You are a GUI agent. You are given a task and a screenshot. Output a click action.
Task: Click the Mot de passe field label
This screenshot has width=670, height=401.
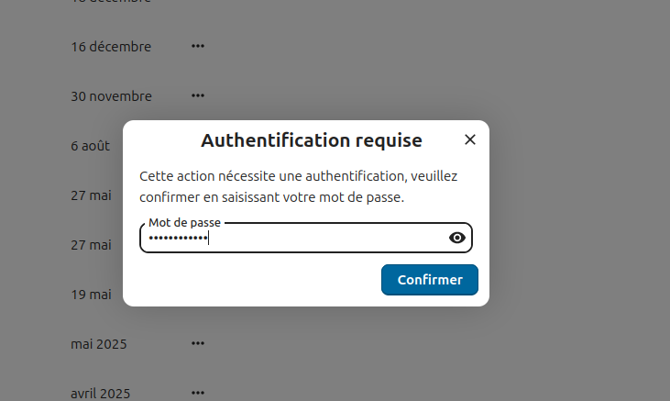(x=184, y=223)
